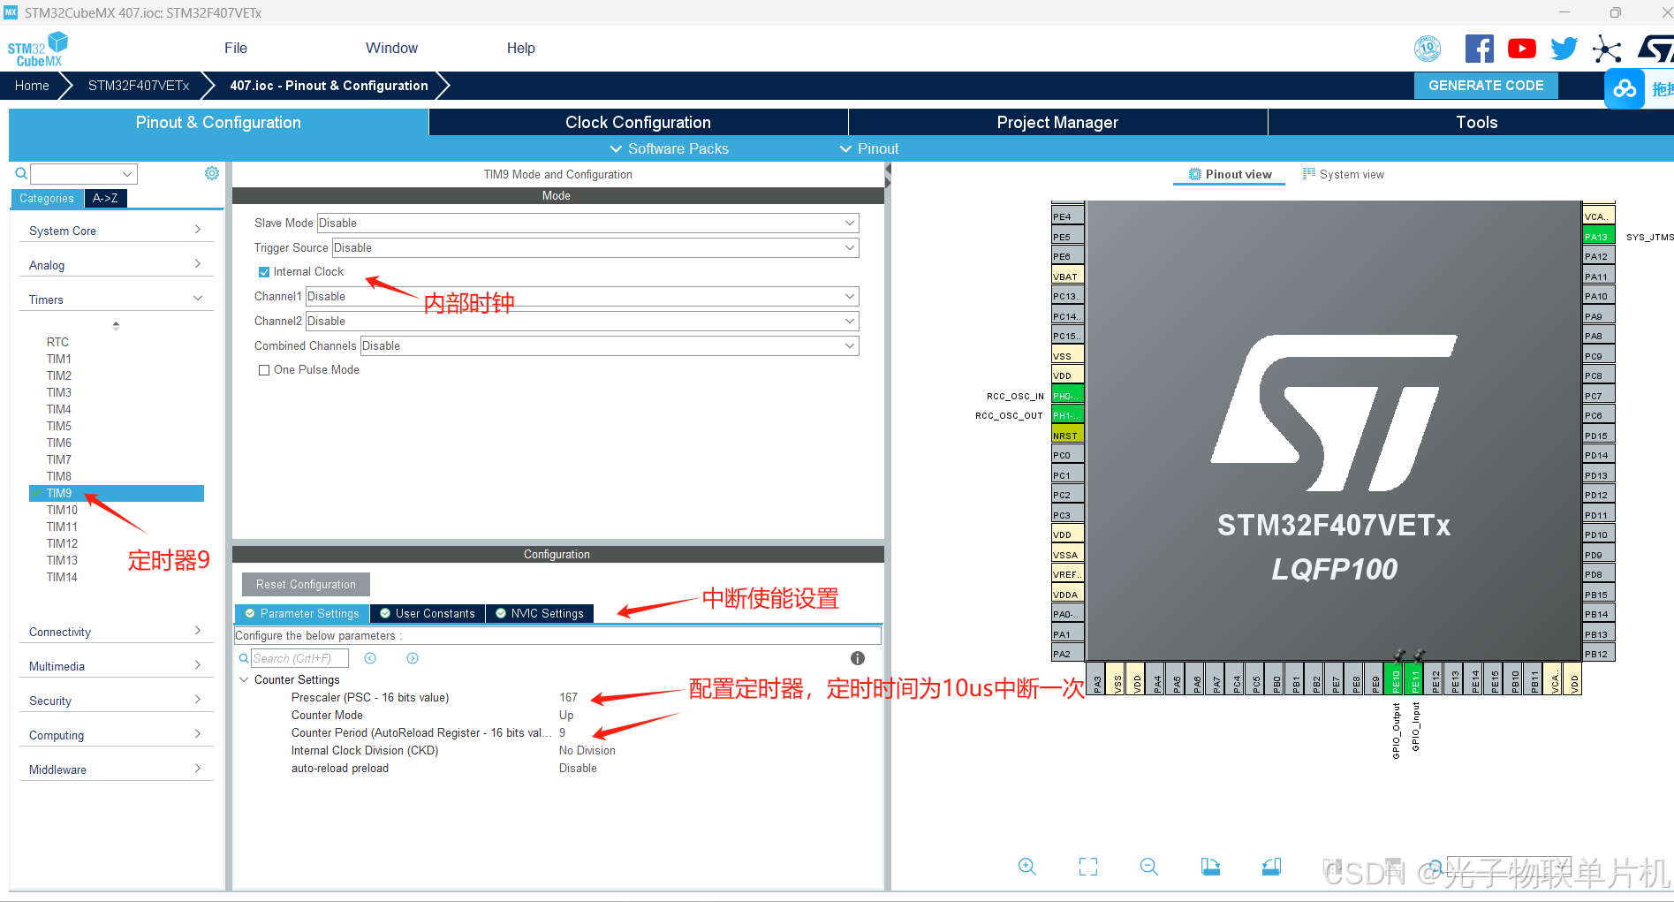Select TIM10 in the Timers list

(x=62, y=510)
